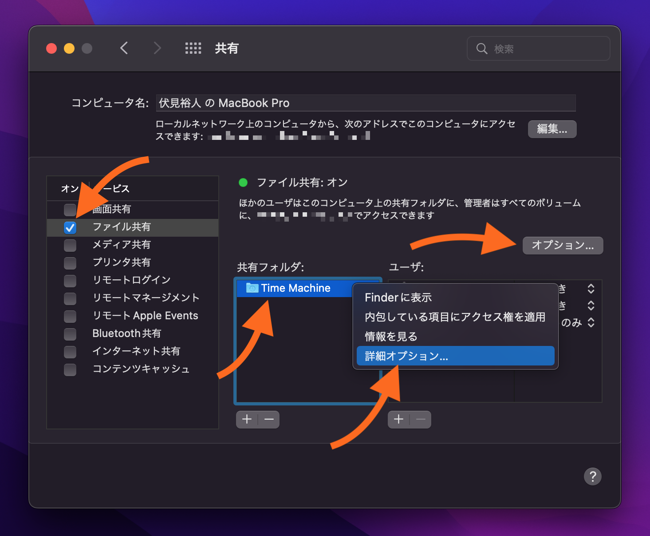Open second user permission stepper
Image resolution: width=650 pixels, height=536 pixels.
click(x=591, y=306)
